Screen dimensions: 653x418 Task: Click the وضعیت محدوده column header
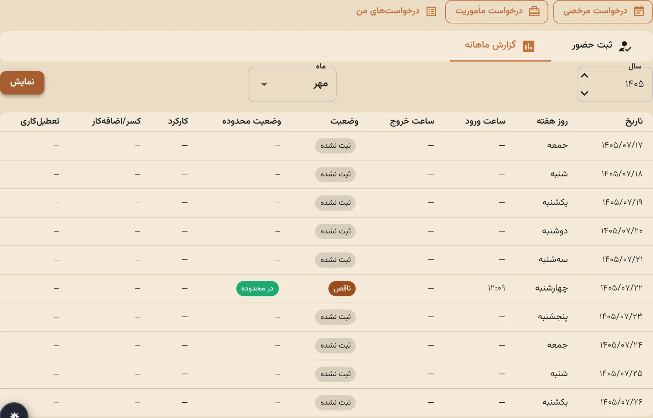click(252, 121)
